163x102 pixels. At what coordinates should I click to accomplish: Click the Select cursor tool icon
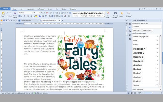122,13
